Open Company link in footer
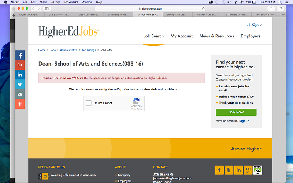Image resolution: width=293 pixels, height=183 pixels. 124,175
